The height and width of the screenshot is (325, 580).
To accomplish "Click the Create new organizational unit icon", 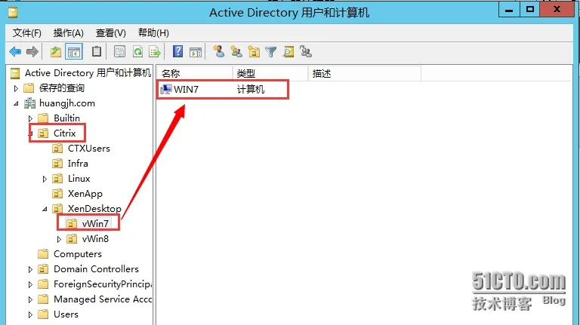I will point(254,51).
